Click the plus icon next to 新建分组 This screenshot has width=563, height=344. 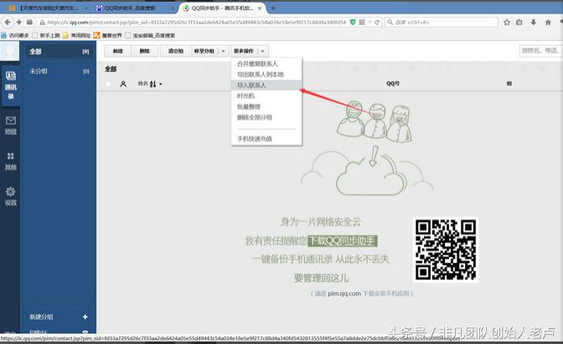(x=85, y=316)
